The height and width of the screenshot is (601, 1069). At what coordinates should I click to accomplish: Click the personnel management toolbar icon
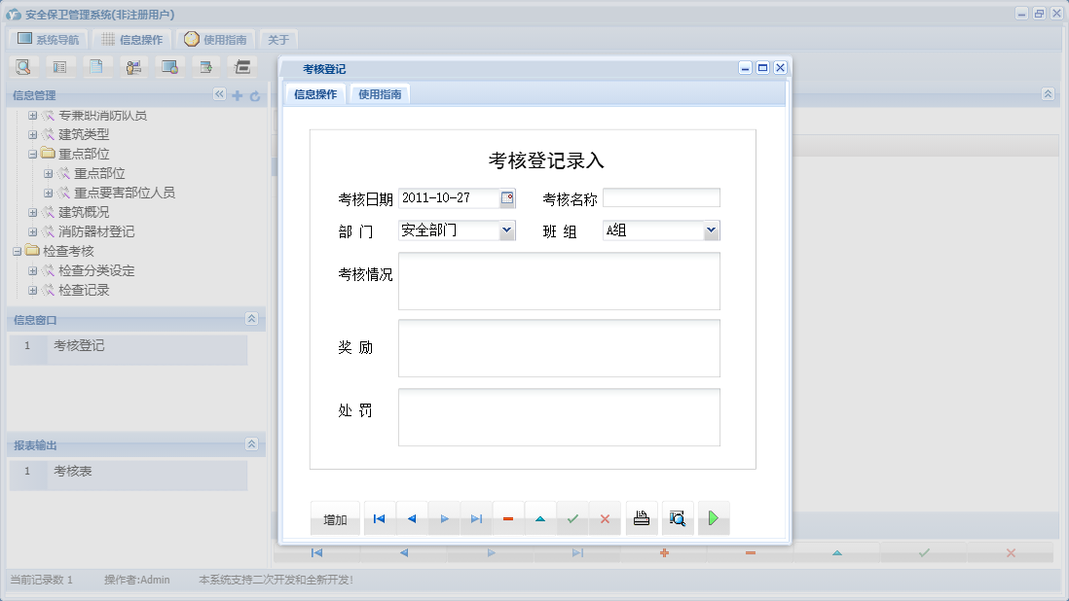click(133, 66)
